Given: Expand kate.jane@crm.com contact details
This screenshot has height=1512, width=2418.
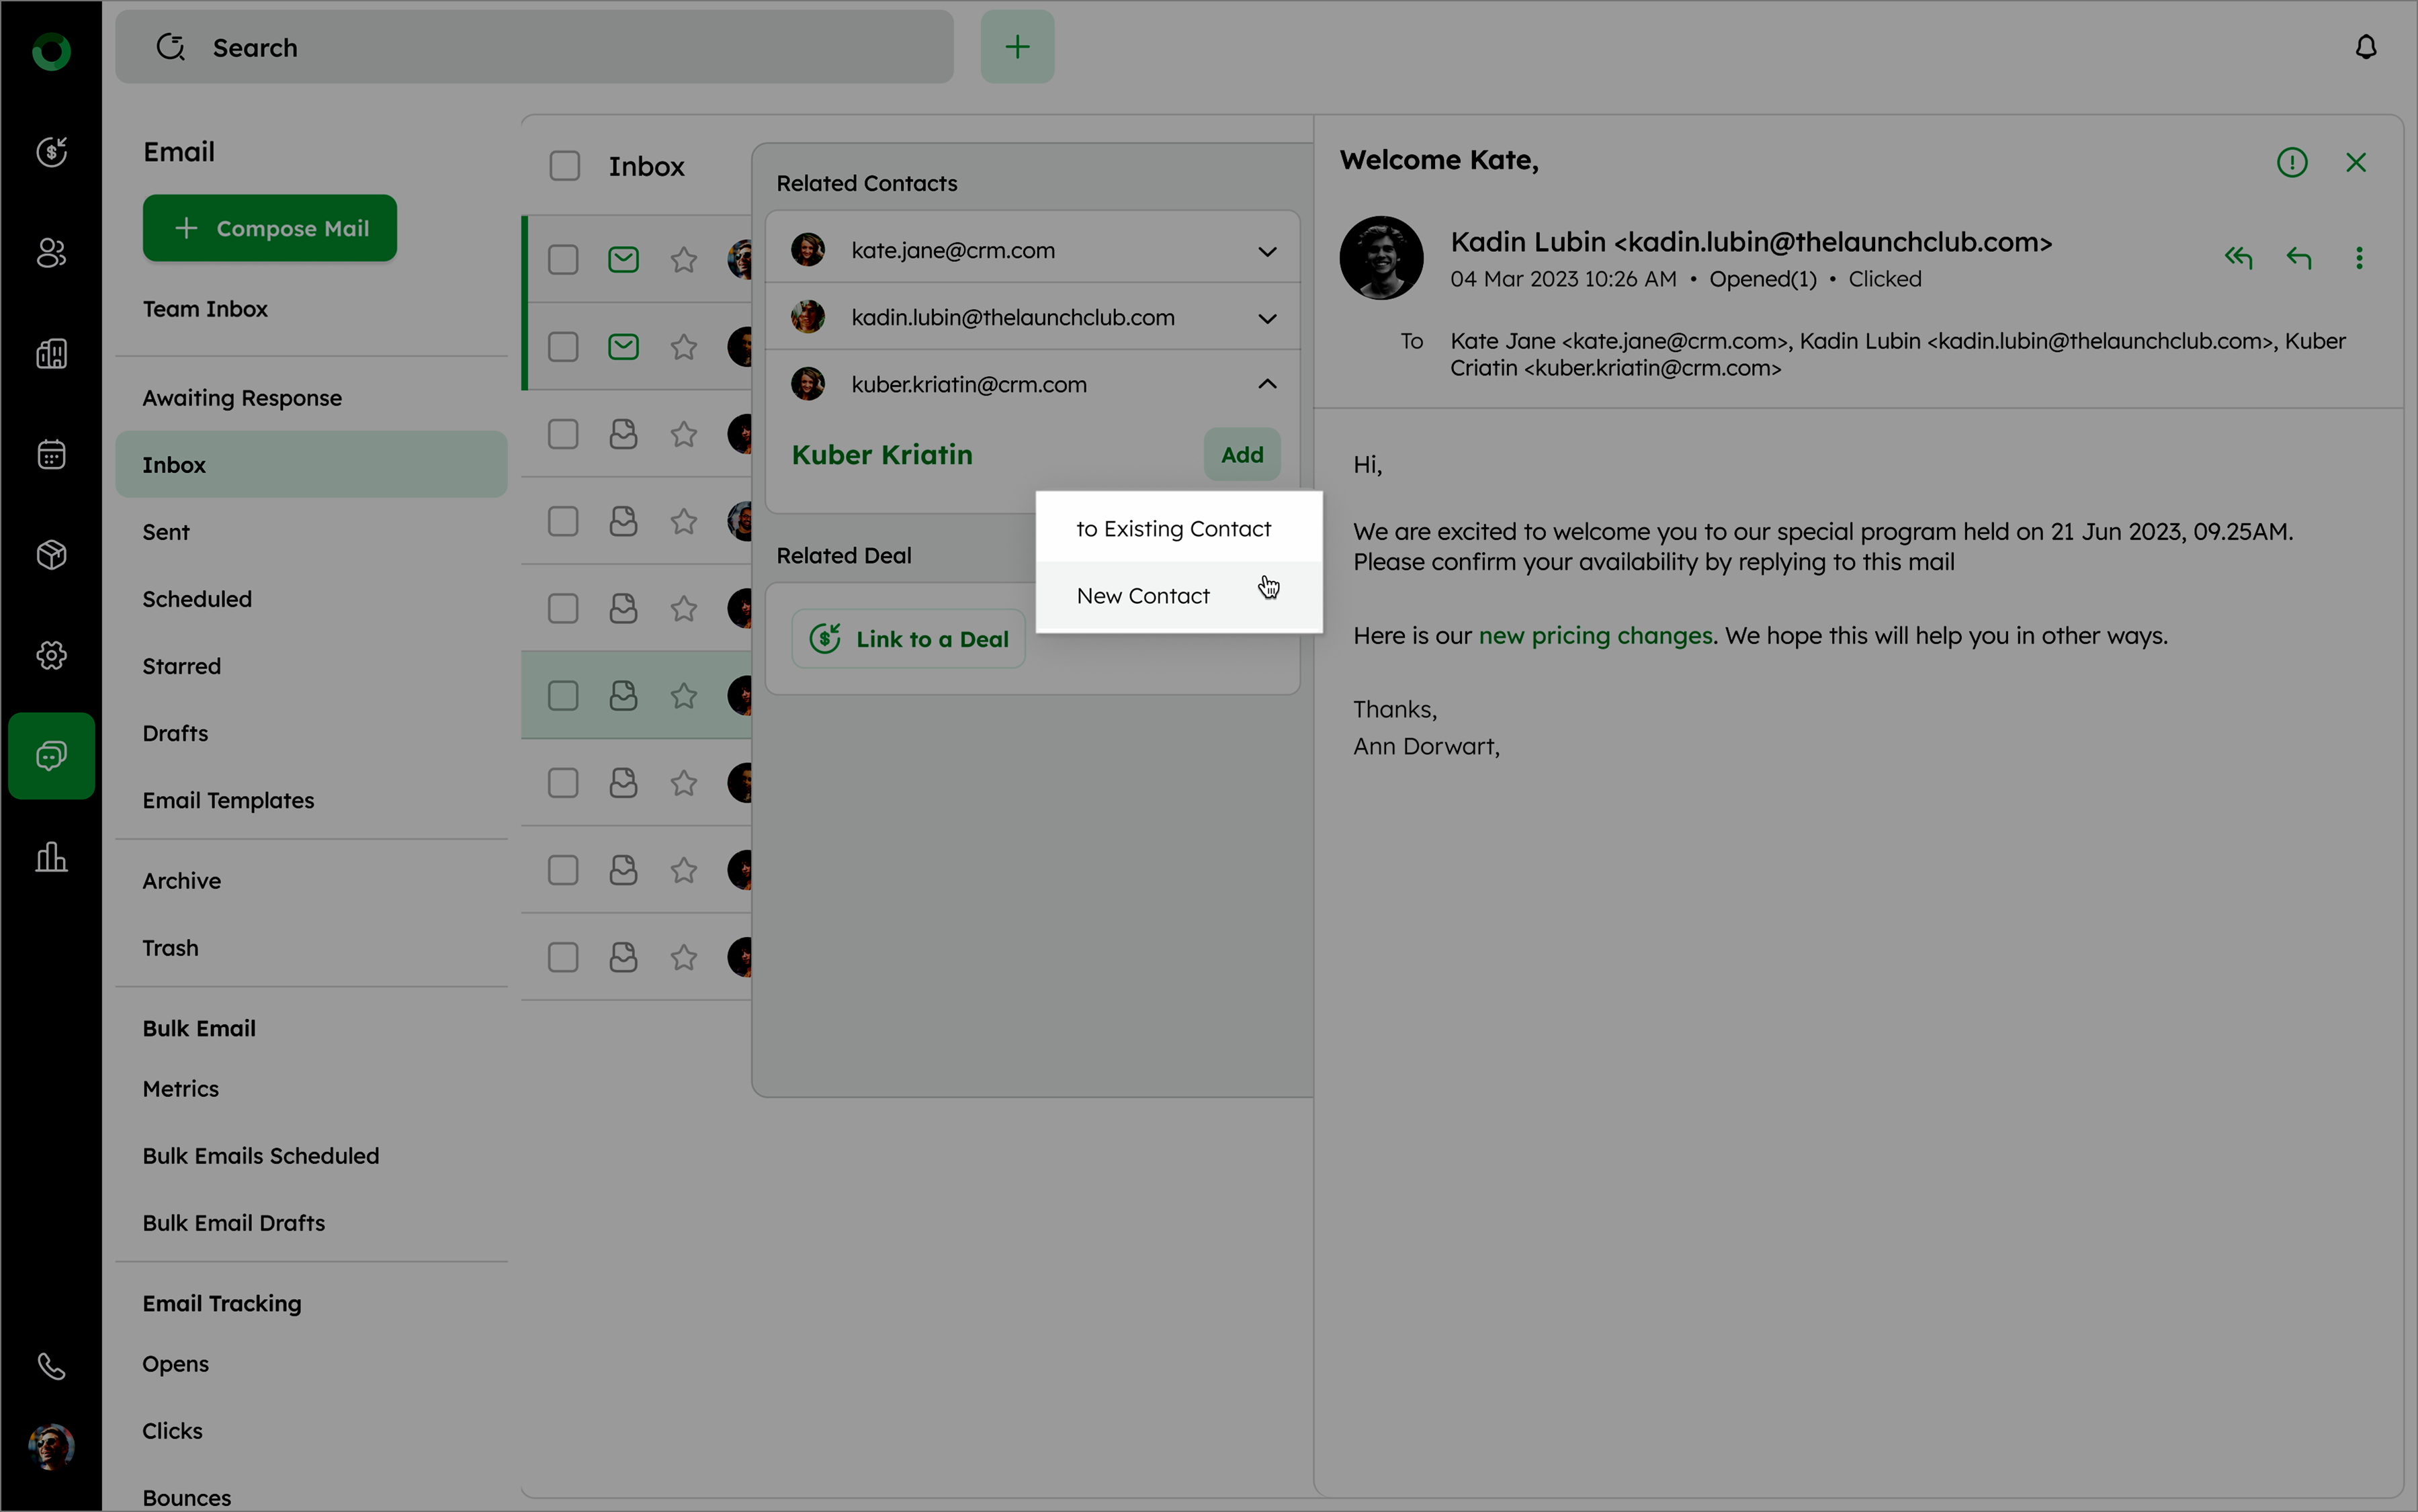Looking at the screenshot, I should point(1267,251).
